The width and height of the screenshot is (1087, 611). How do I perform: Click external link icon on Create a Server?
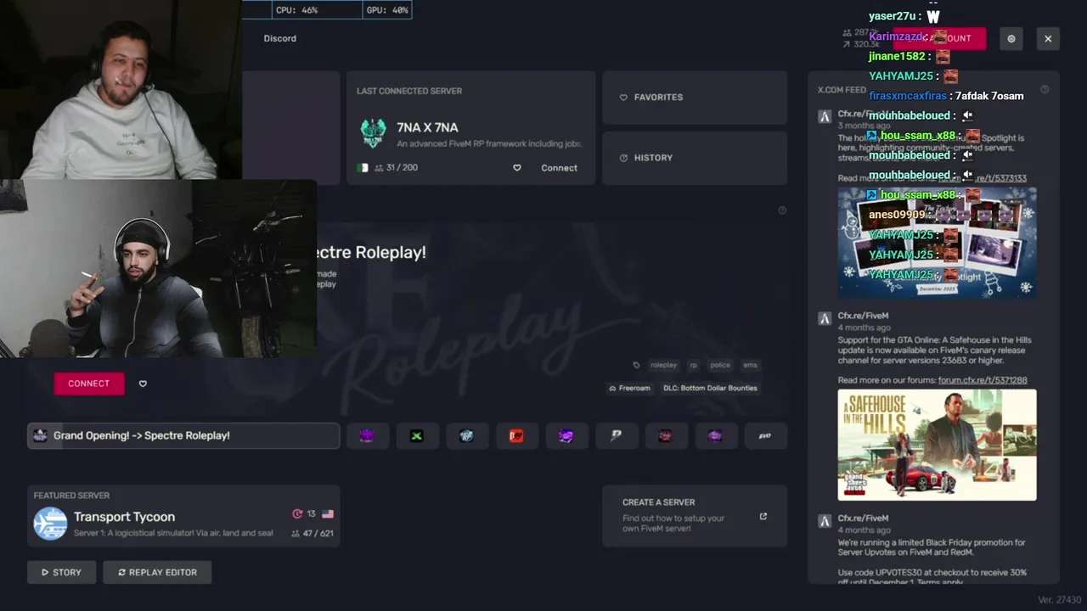(x=763, y=516)
